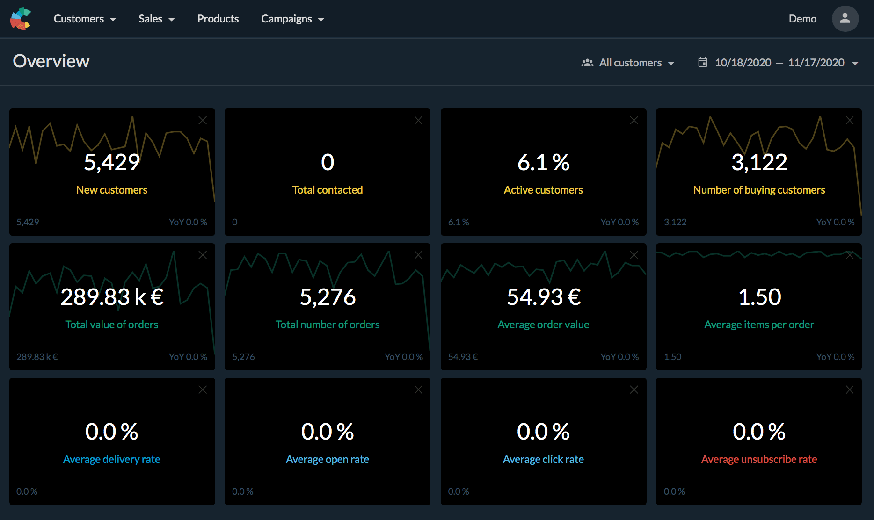Viewport: 874px width, 520px height.
Task: Remove the Average delivery rate card
Action: click(203, 390)
